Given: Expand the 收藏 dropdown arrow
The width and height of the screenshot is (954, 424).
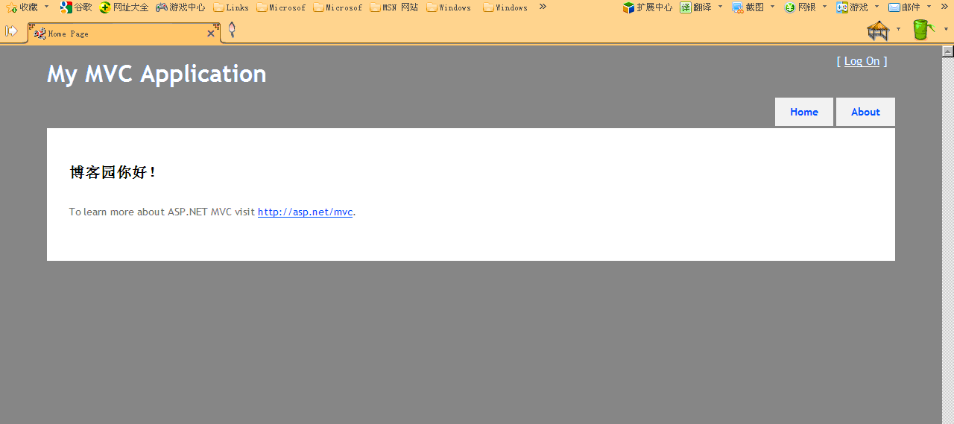Looking at the screenshot, I should click(x=46, y=7).
